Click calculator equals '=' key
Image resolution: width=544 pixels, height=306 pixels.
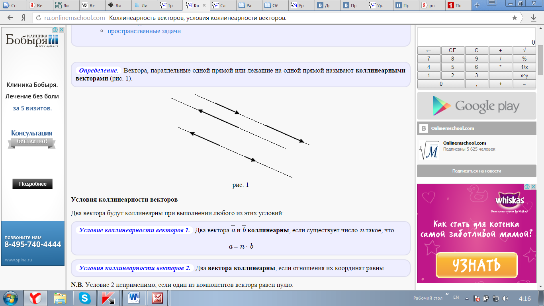click(524, 84)
